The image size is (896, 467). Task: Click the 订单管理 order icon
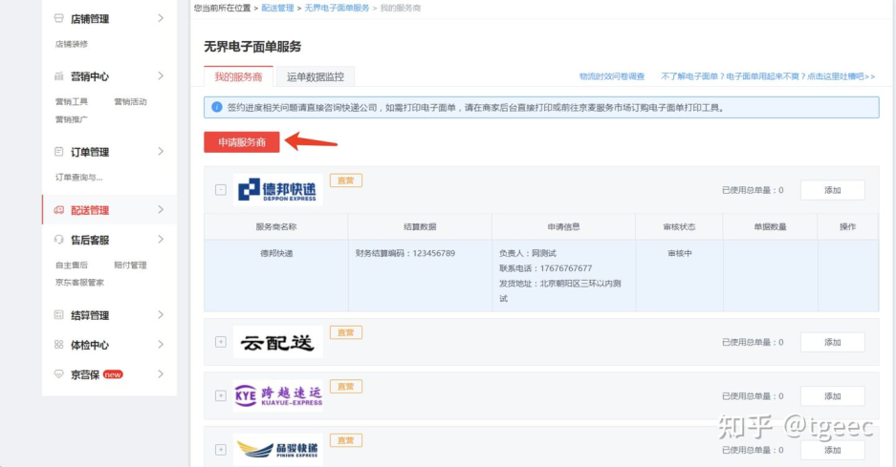(x=59, y=152)
